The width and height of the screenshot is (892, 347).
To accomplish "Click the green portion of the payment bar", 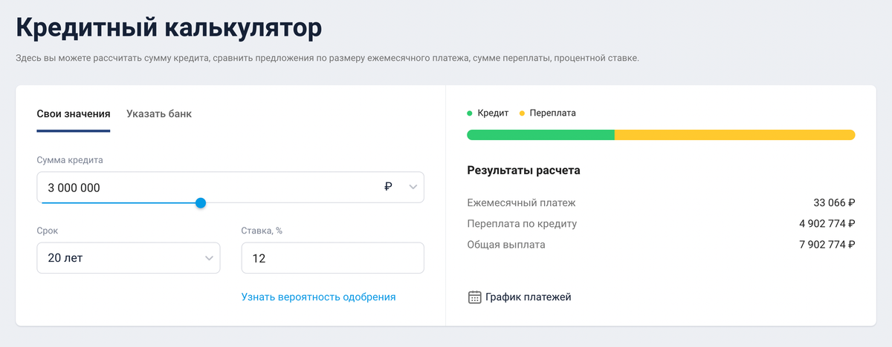I will click(540, 135).
